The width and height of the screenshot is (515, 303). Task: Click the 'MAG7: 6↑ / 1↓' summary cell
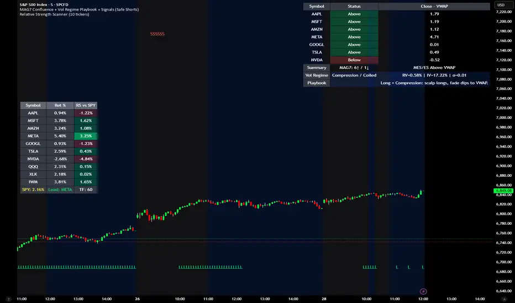pyautogui.click(x=354, y=68)
